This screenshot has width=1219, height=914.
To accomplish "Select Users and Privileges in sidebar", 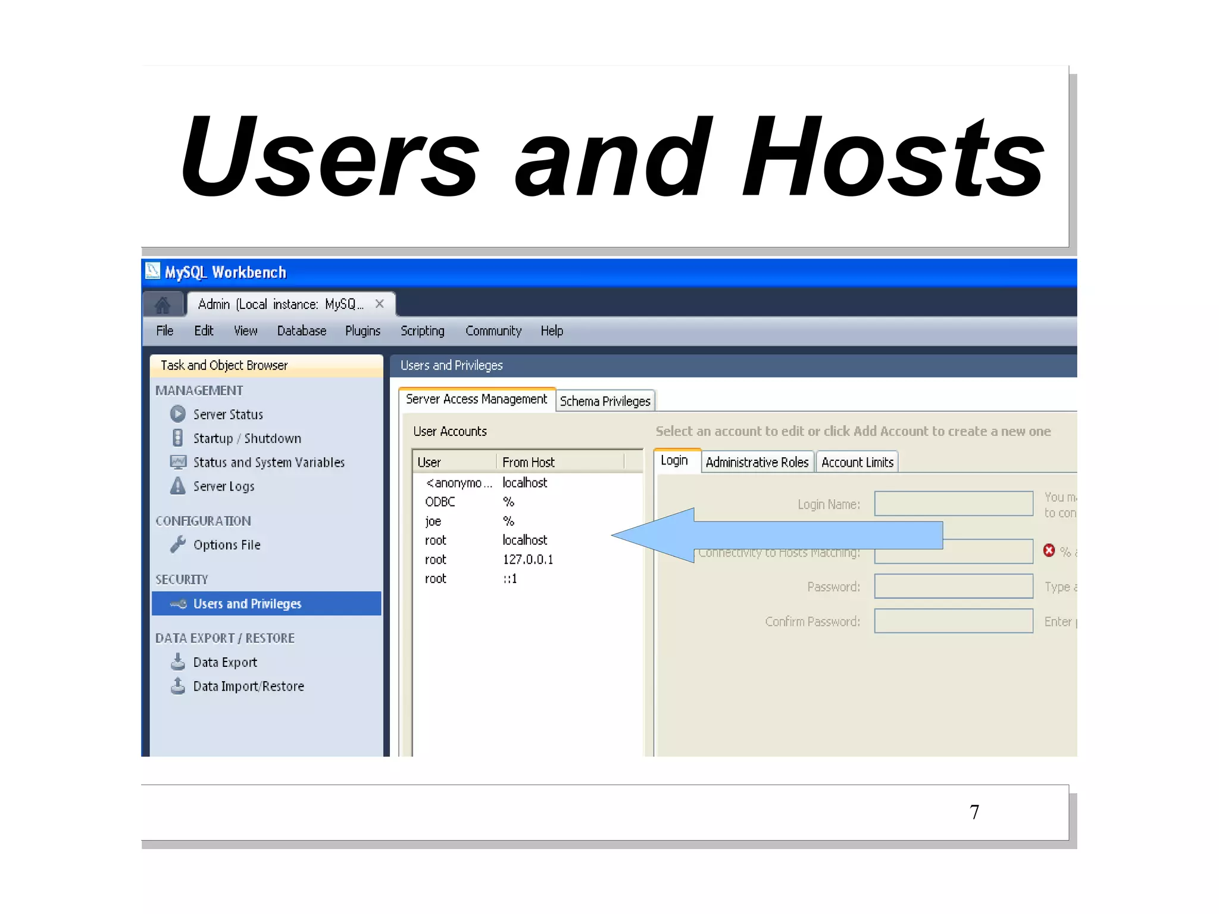I will click(x=267, y=603).
